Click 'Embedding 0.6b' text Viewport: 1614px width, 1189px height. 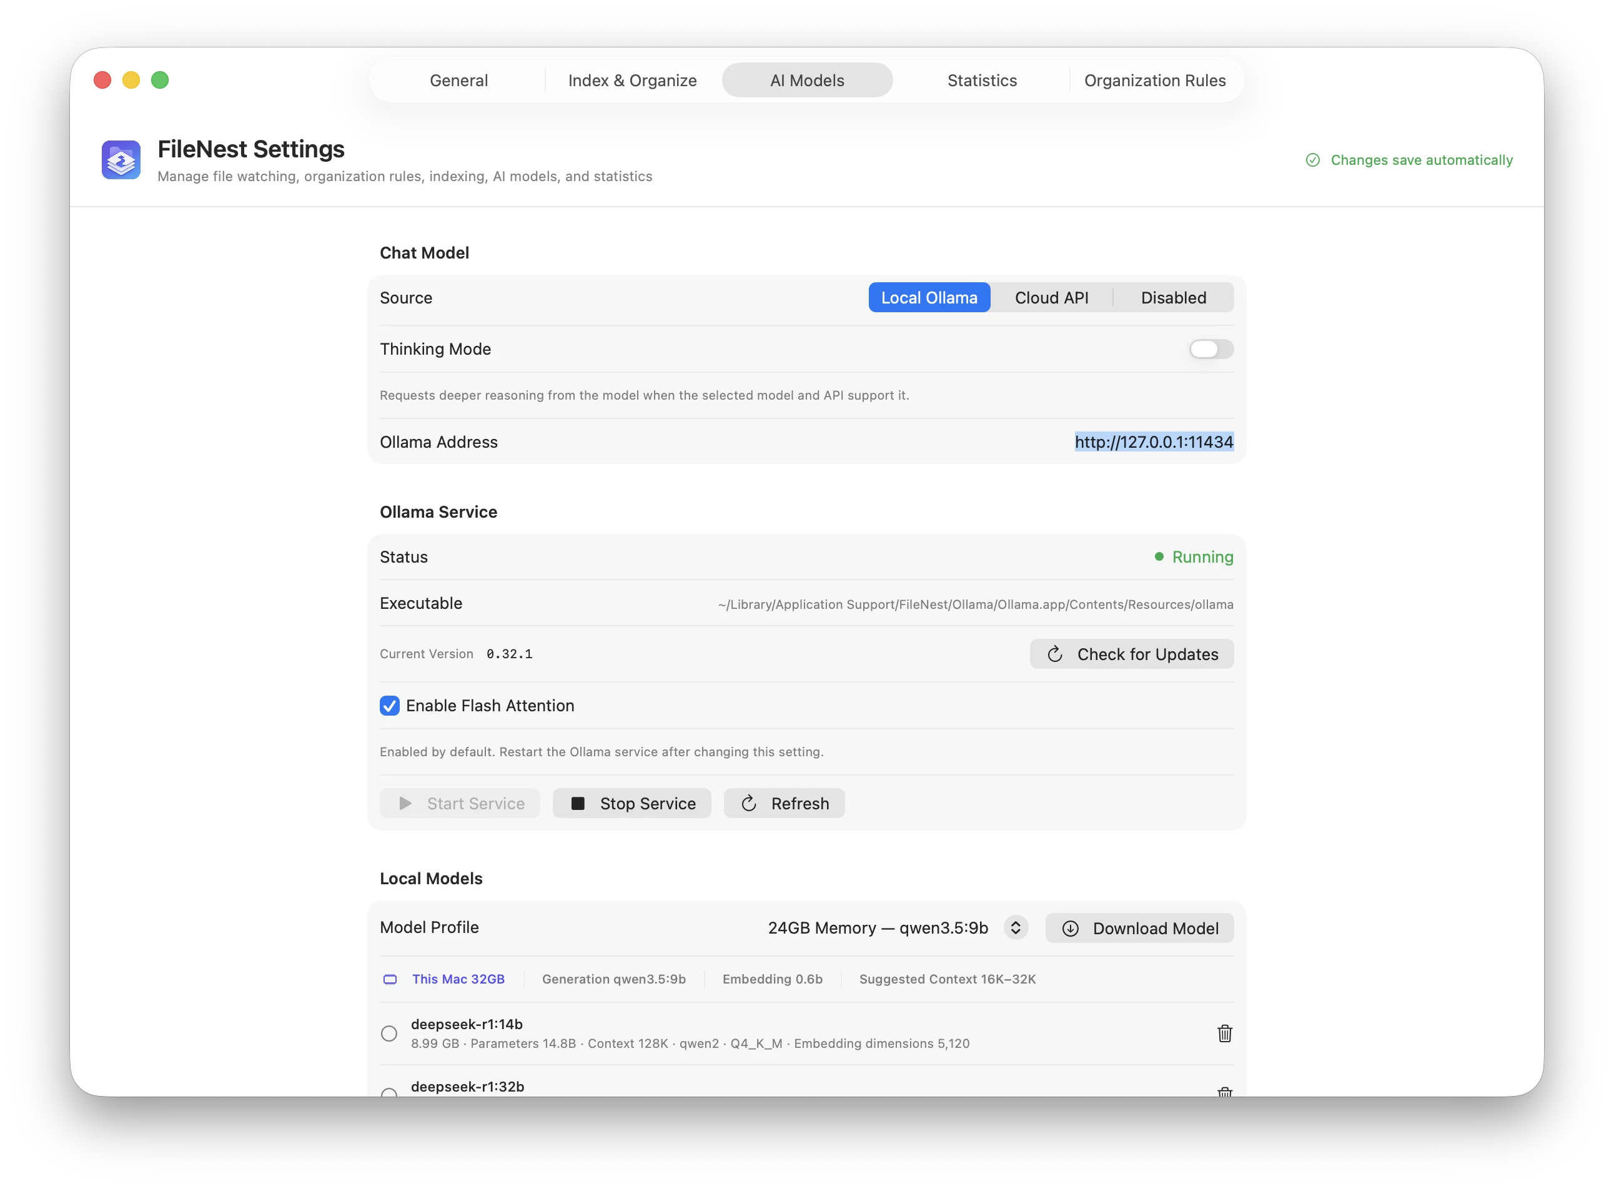pyautogui.click(x=772, y=979)
